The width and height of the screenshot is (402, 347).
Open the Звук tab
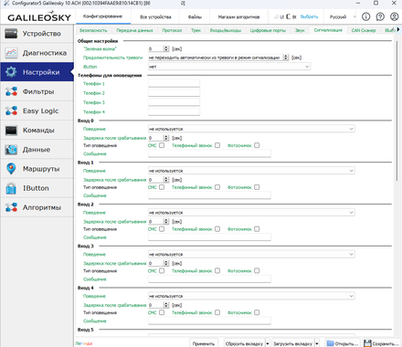point(300,30)
